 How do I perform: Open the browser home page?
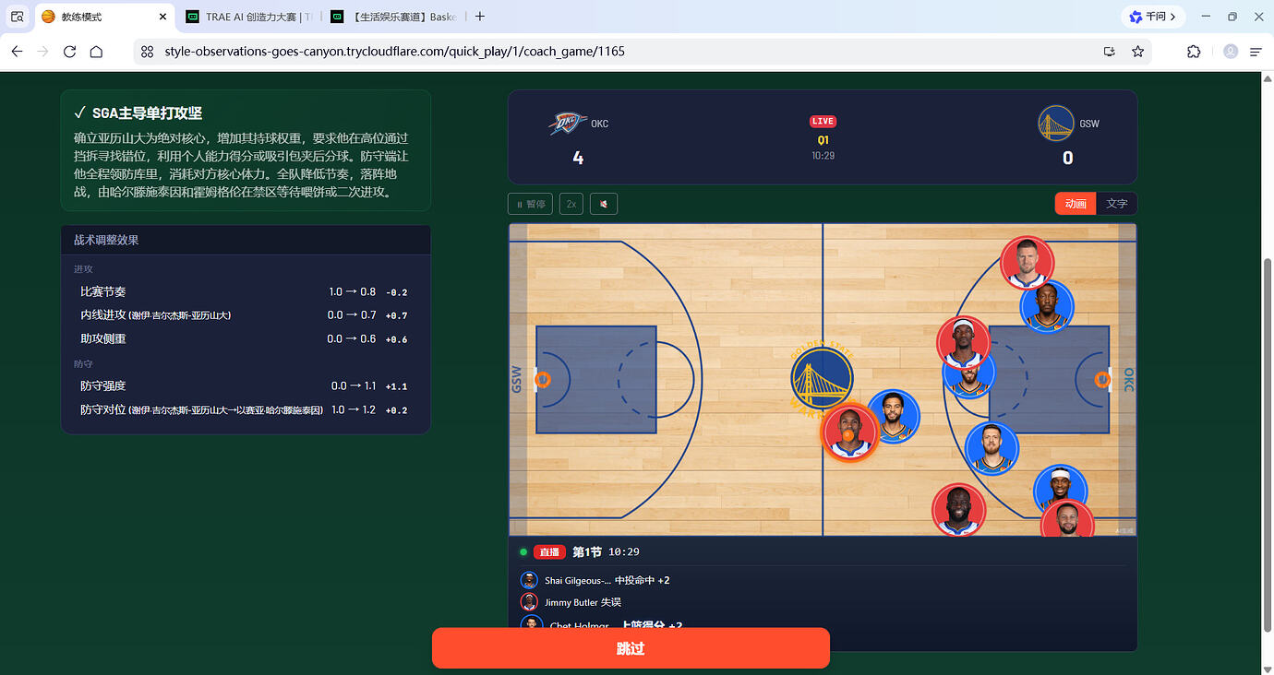pos(96,52)
